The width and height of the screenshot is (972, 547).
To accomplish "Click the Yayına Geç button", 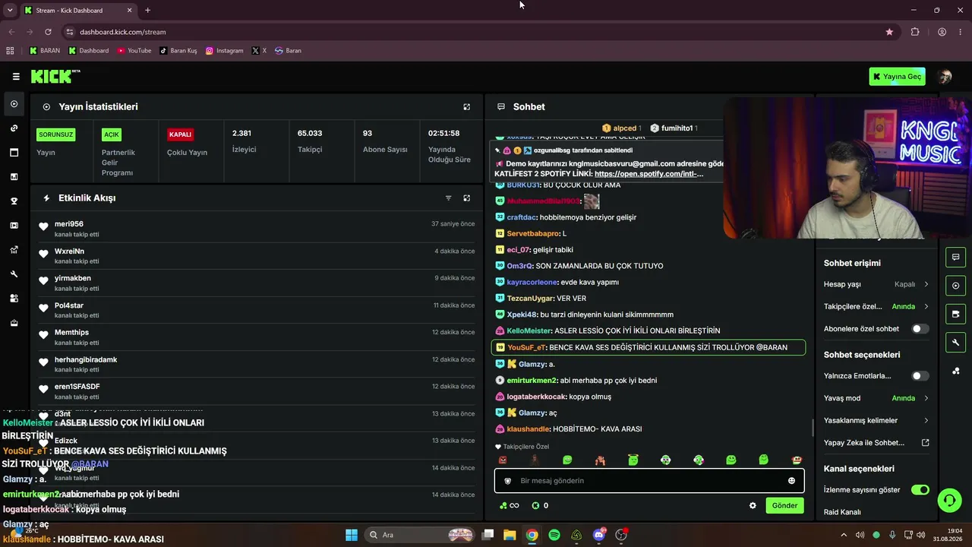I will 897,76.
